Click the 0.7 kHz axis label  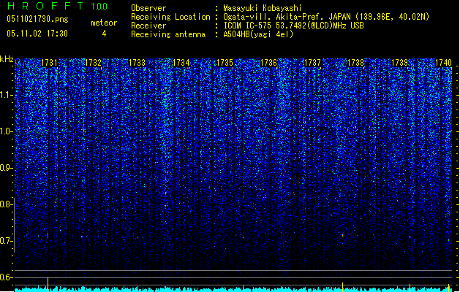pyautogui.click(x=7, y=241)
